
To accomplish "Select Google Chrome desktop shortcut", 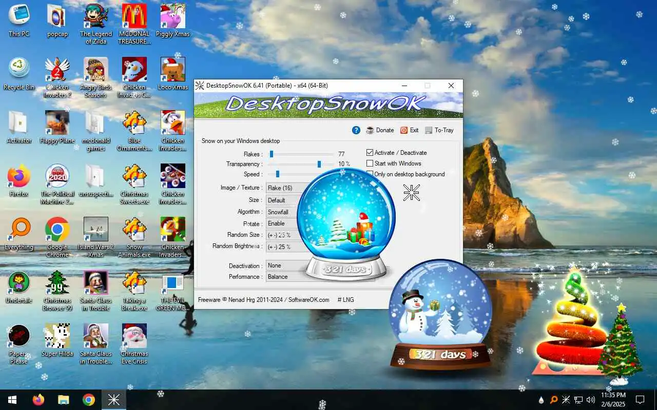I will click(57, 238).
